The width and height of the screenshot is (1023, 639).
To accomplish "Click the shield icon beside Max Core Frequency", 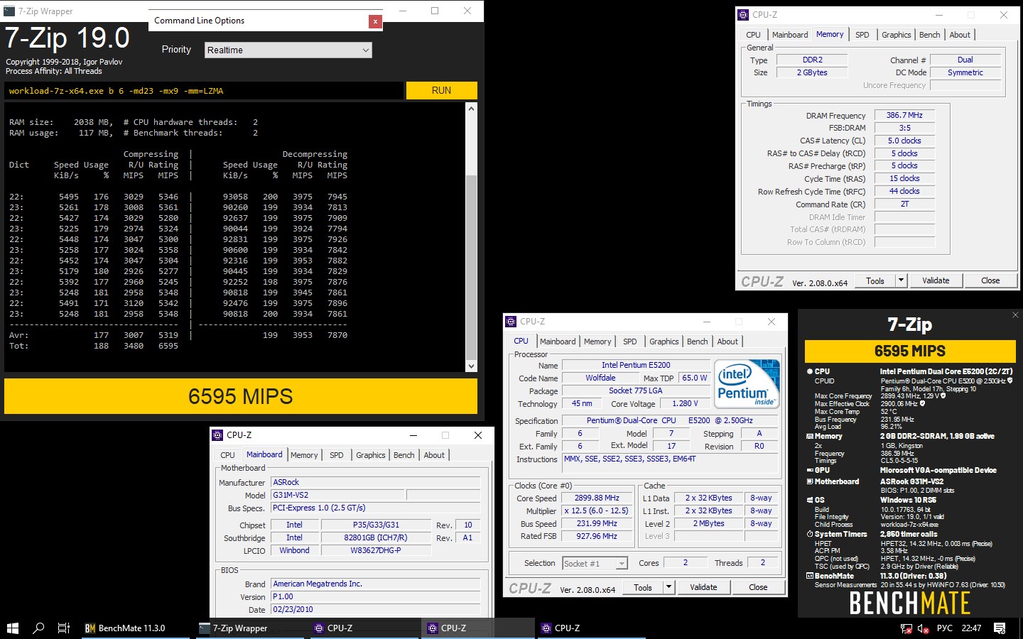I will pos(943,395).
